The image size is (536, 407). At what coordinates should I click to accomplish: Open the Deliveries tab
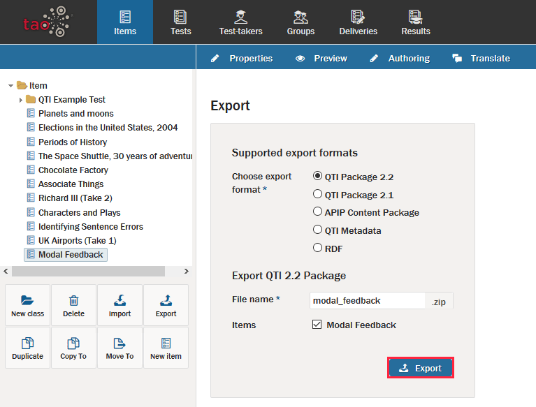(358, 22)
